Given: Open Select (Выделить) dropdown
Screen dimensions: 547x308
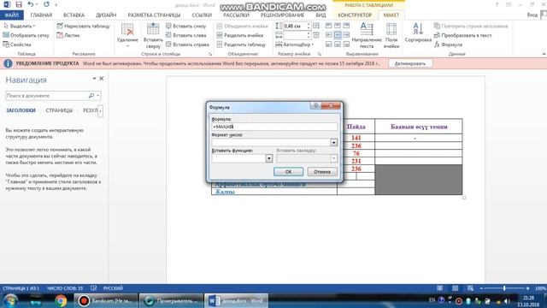Looking at the screenshot, I should pos(20,27).
